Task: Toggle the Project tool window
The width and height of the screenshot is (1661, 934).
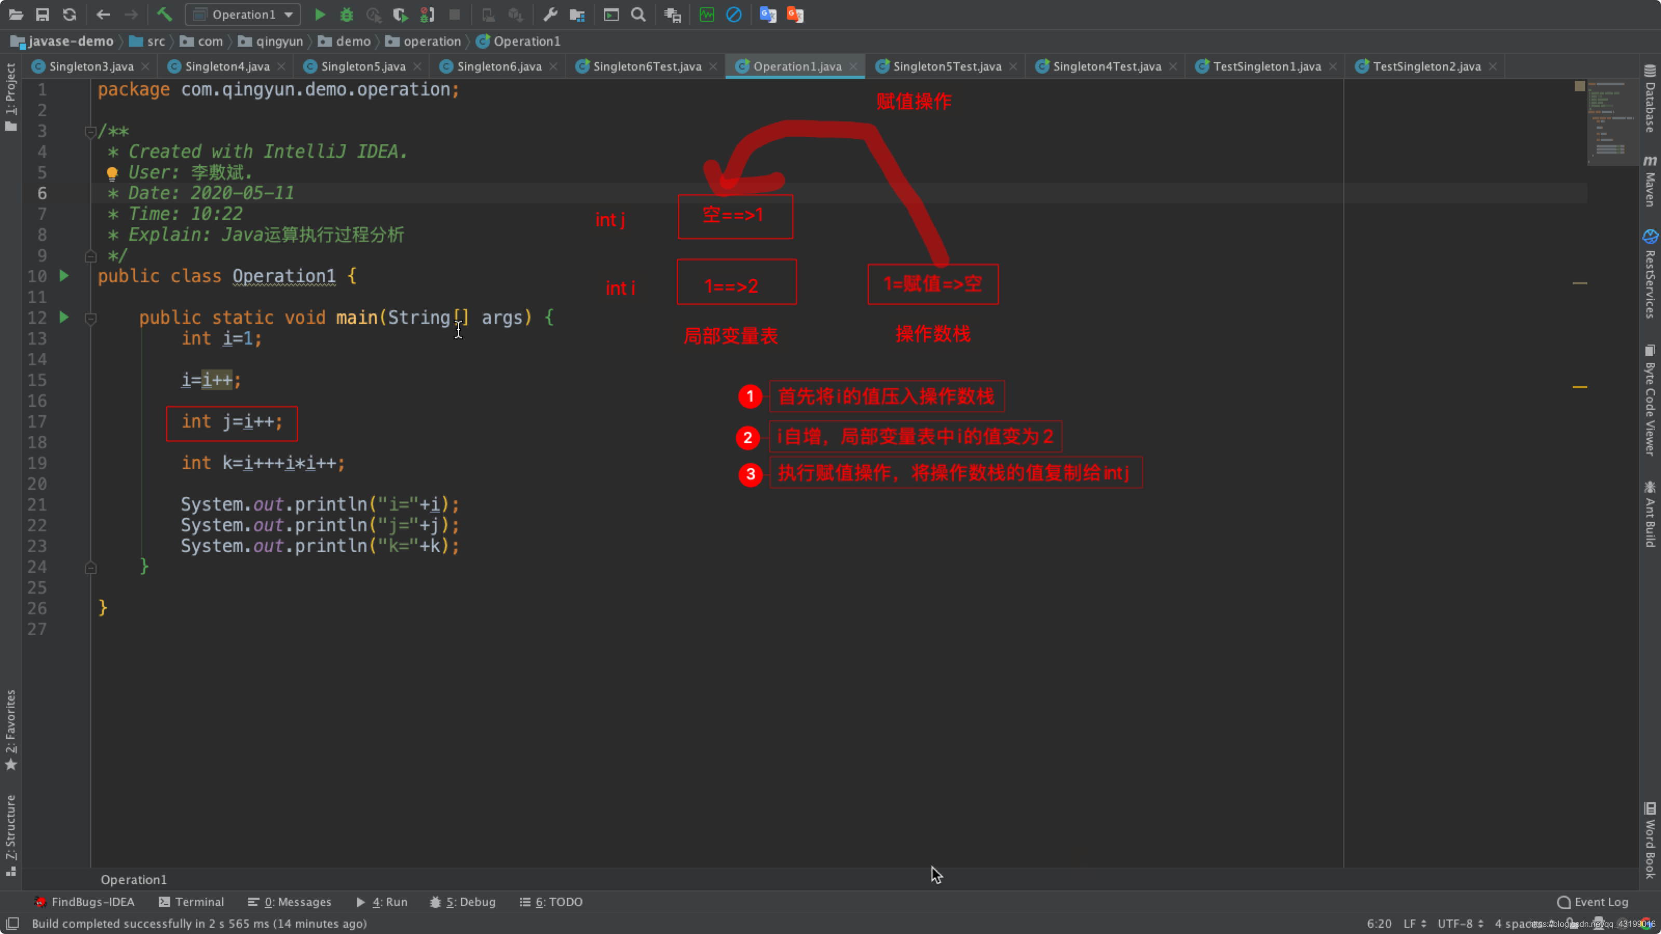Action: pyautogui.click(x=11, y=97)
